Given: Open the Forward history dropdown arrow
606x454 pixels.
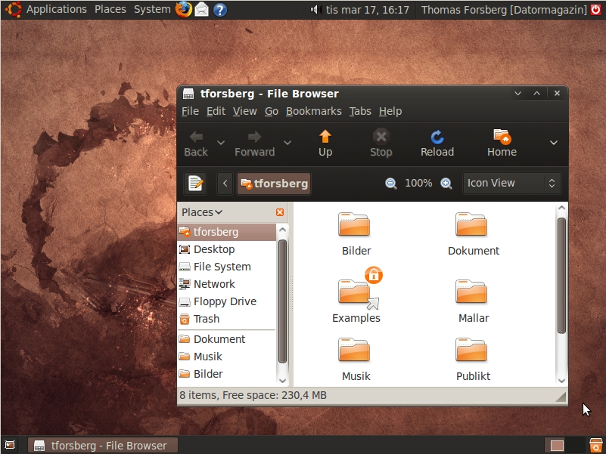Looking at the screenshot, I should 287,143.
